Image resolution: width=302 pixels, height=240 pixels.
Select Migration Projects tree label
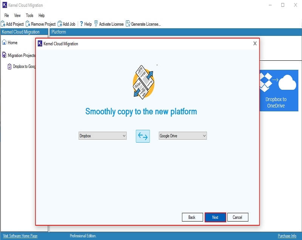pos(22,55)
